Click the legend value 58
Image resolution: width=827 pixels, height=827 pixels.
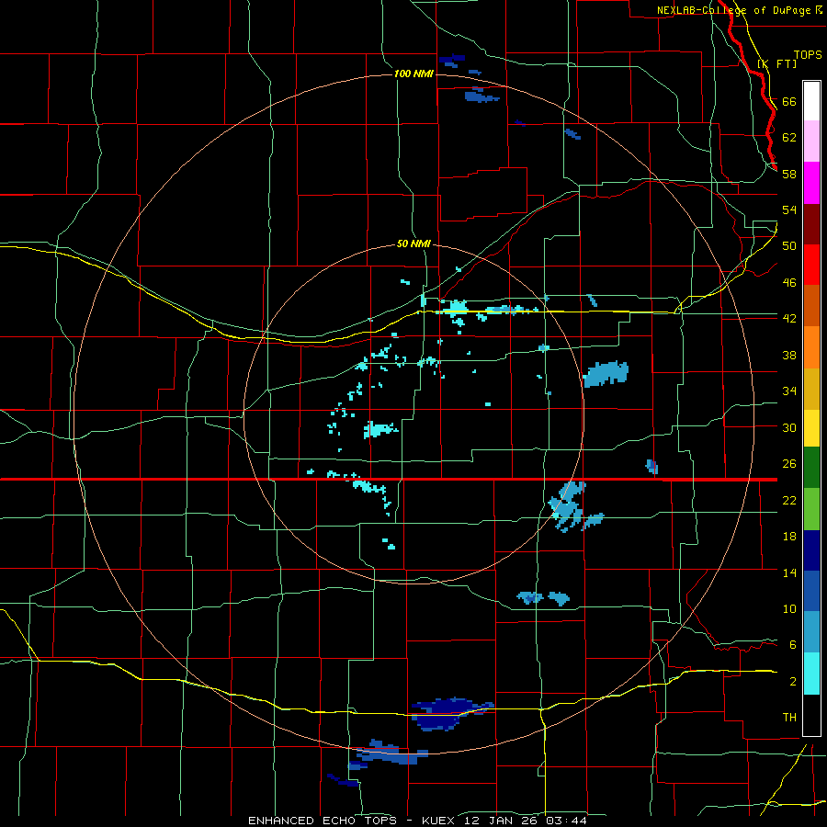(x=789, y=174)
